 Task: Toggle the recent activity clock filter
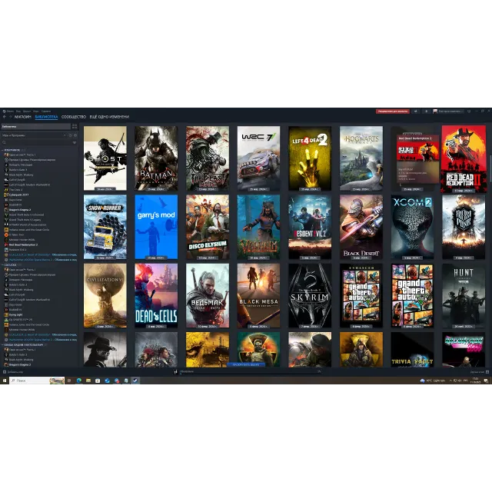70,135
